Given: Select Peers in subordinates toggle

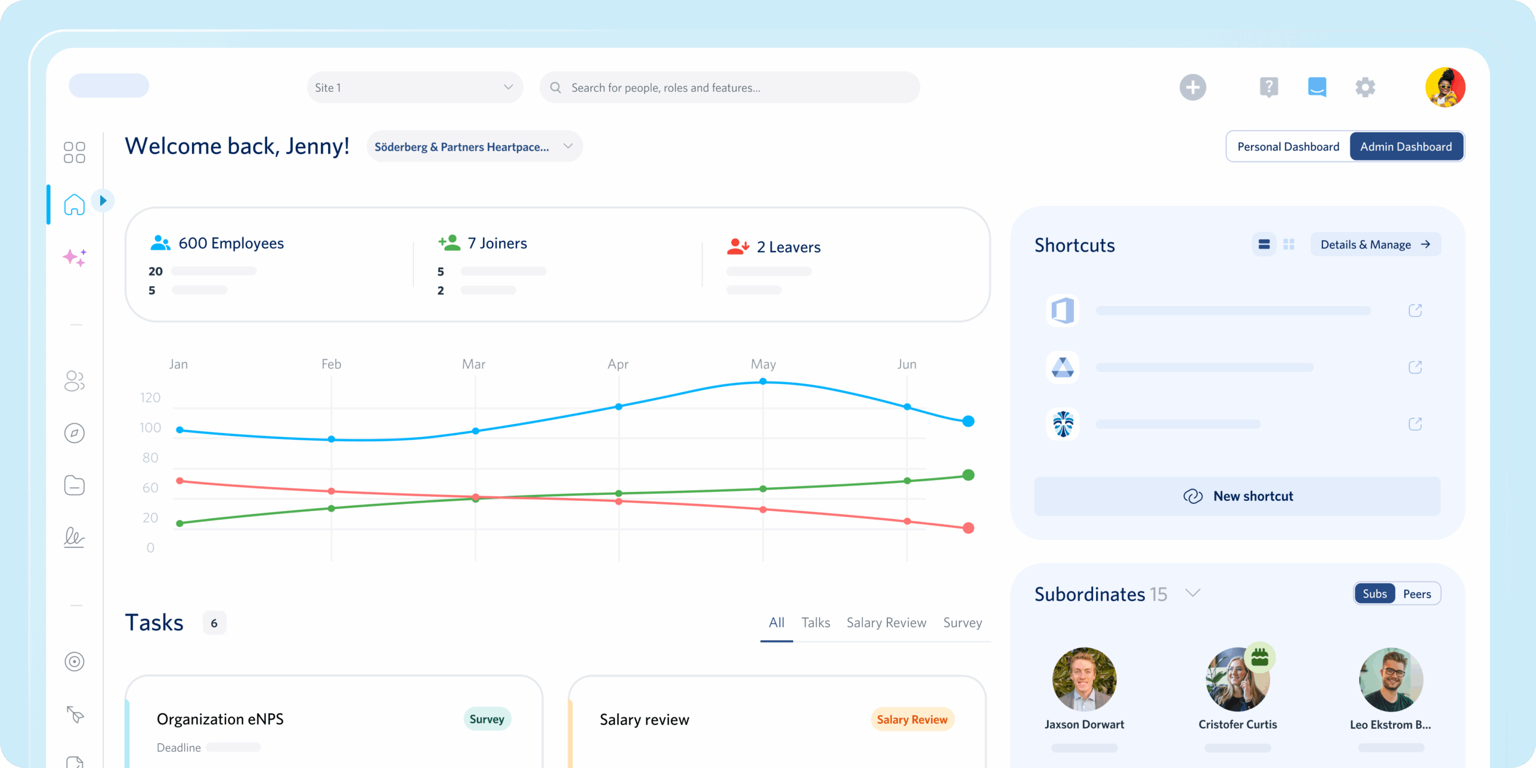Looking at the screenshot, I should (1417, 594).
